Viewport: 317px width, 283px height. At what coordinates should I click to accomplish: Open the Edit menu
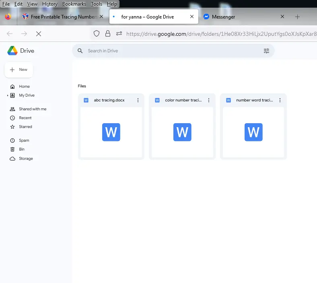click(19, 4)
